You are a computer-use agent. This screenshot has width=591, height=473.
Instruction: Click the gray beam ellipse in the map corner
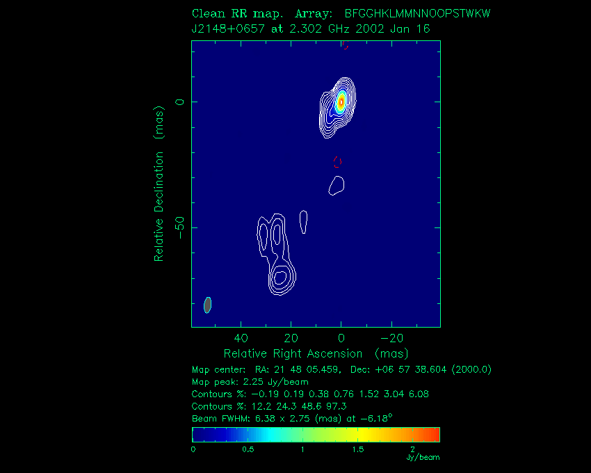[208, 305]
